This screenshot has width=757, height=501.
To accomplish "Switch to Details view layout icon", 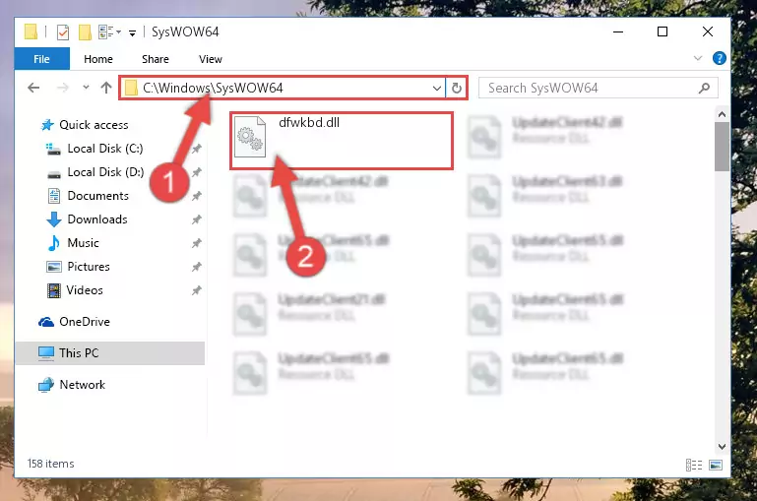I will (x=694, y=465).
